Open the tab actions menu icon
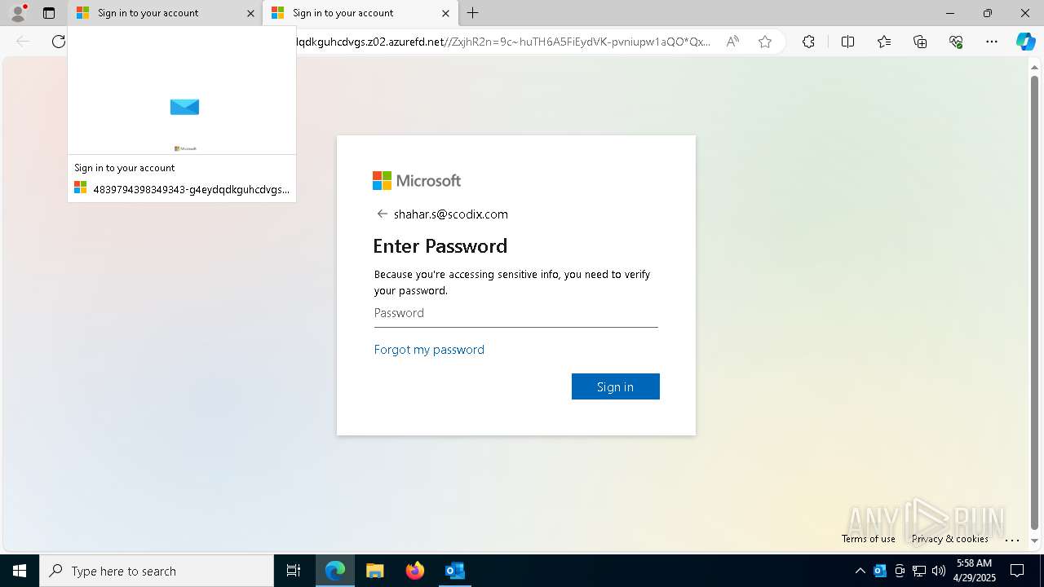 tap(49, 13)
